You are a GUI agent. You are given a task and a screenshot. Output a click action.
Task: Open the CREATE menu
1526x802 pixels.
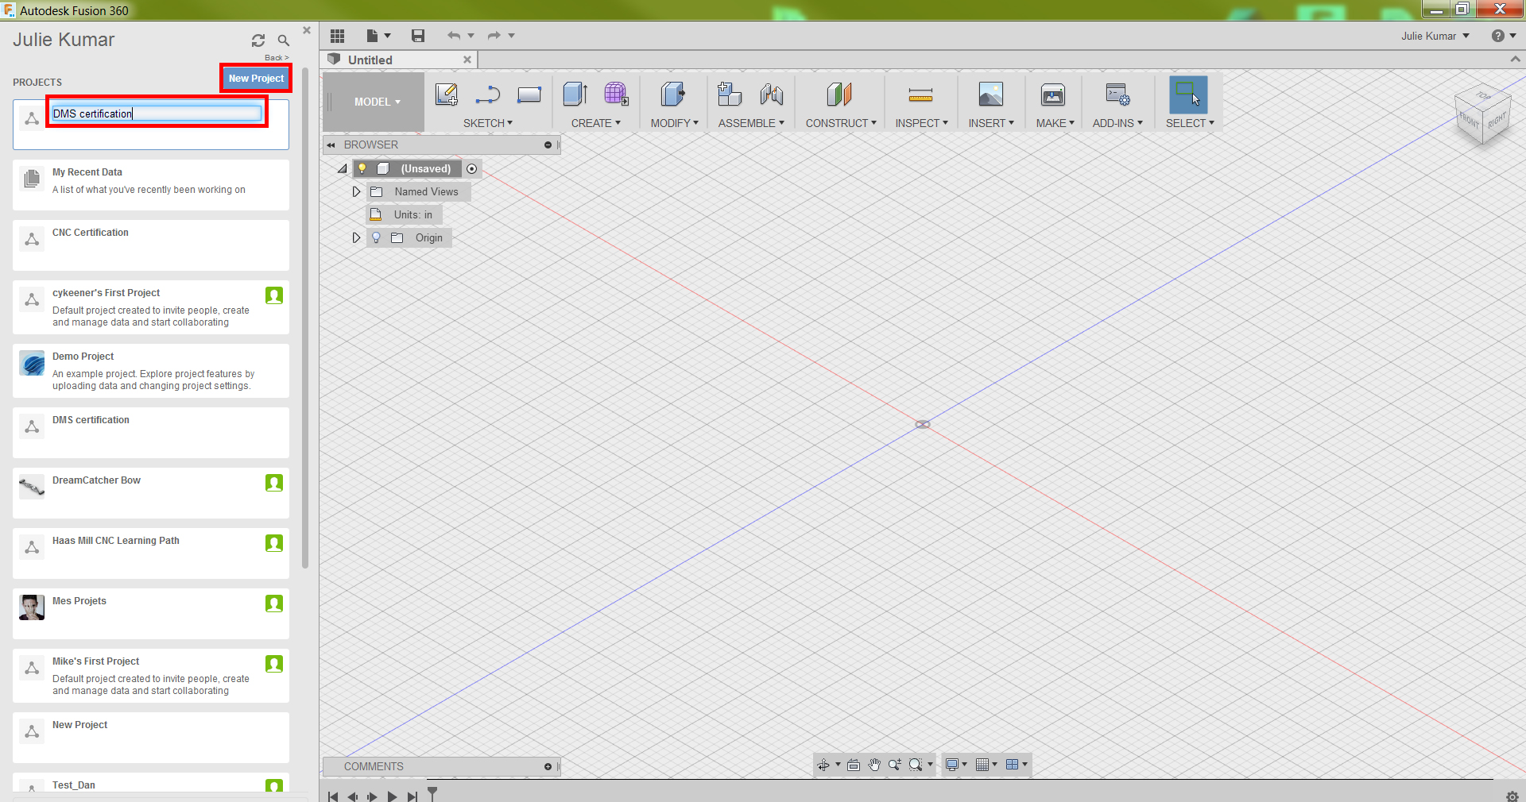click(595, 123)
